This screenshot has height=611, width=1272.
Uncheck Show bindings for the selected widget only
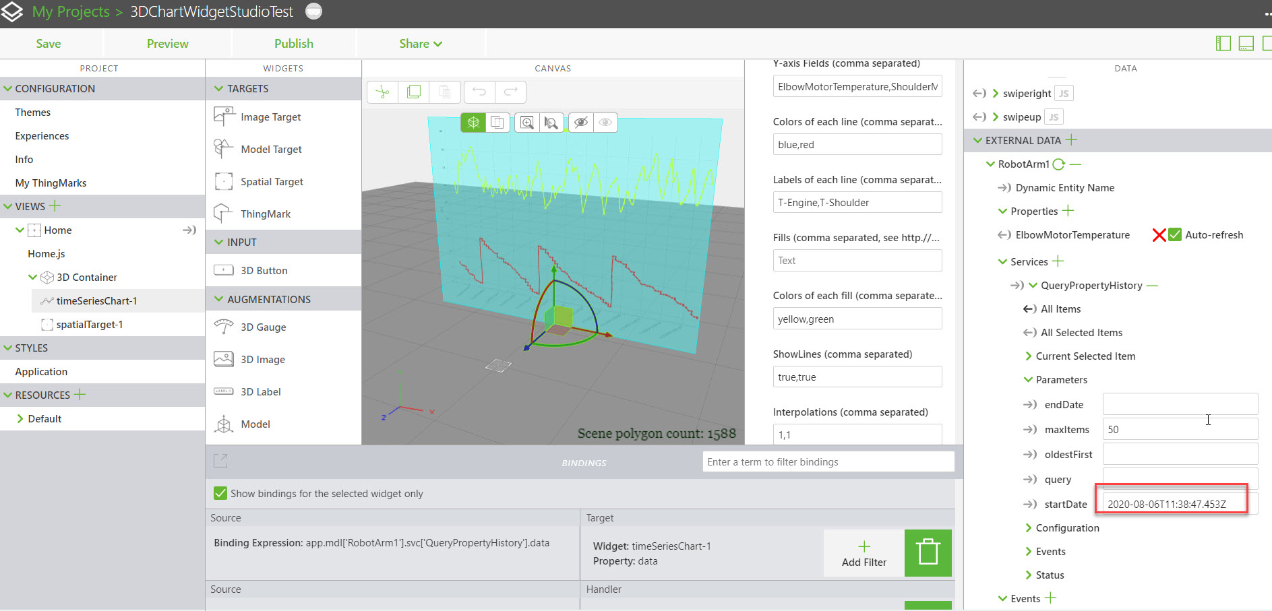tap(220, 493)
